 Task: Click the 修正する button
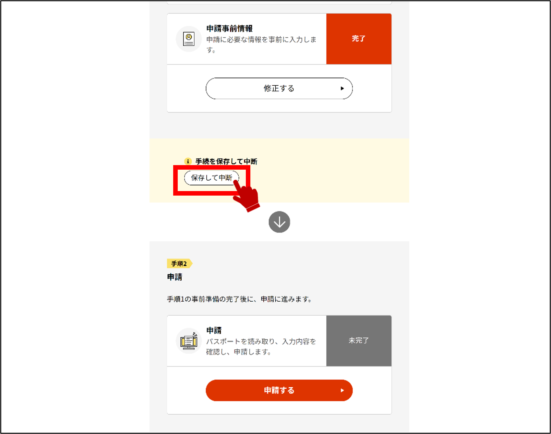click(279, 88)
